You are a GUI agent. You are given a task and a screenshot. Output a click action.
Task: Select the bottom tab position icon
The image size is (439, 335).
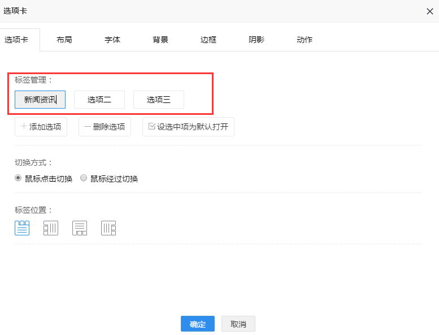click(x=80, y=228)
